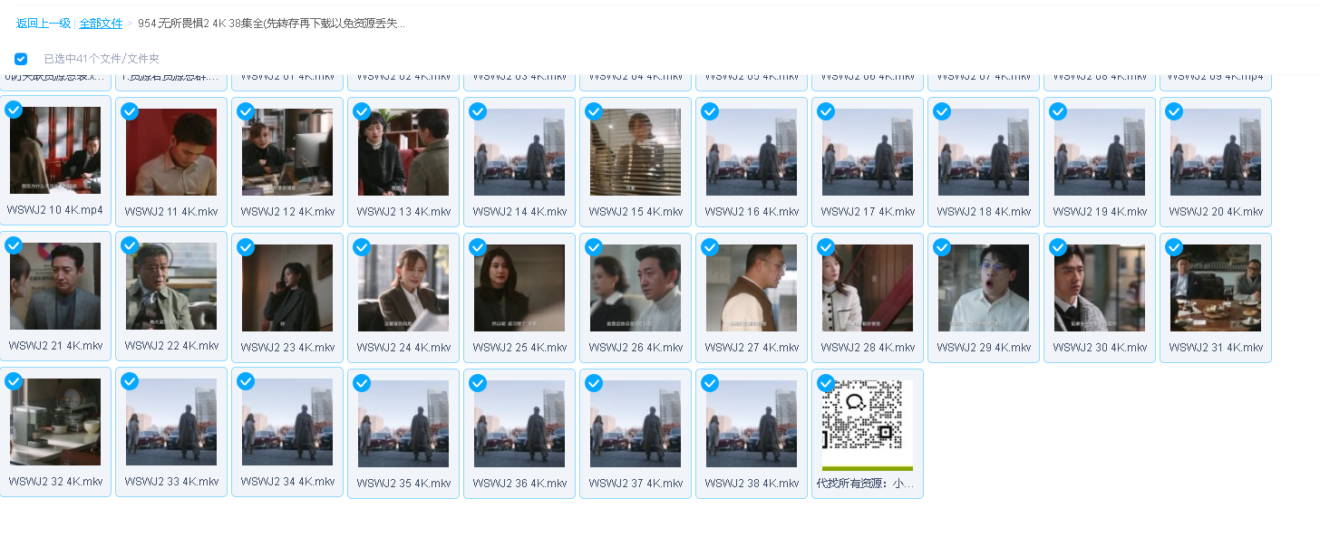The image size is (1320, 537).
Task: Click the WSWJ2 35 4K.mkv file name
Action: coord(403,483)
